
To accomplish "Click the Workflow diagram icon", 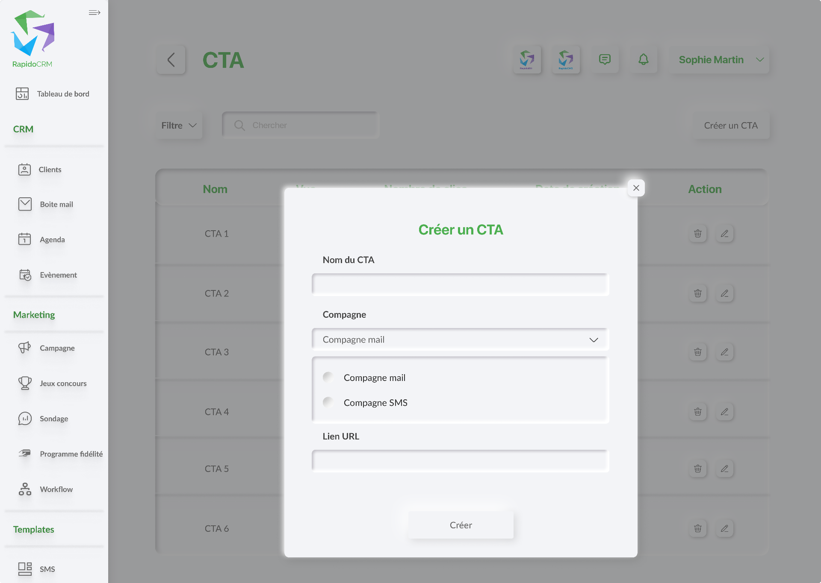I will point(25,489).
